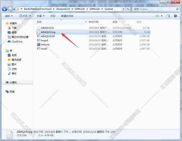Click the Forward navigation arrow button
This screenshot has height=141, width=182.
(10, 9)
